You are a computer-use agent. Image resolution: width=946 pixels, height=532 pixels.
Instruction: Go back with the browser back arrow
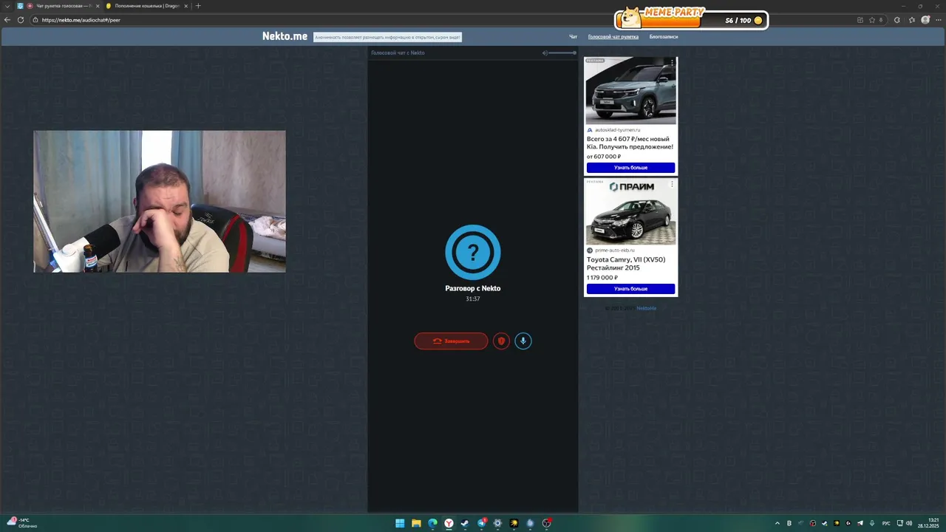7,20
